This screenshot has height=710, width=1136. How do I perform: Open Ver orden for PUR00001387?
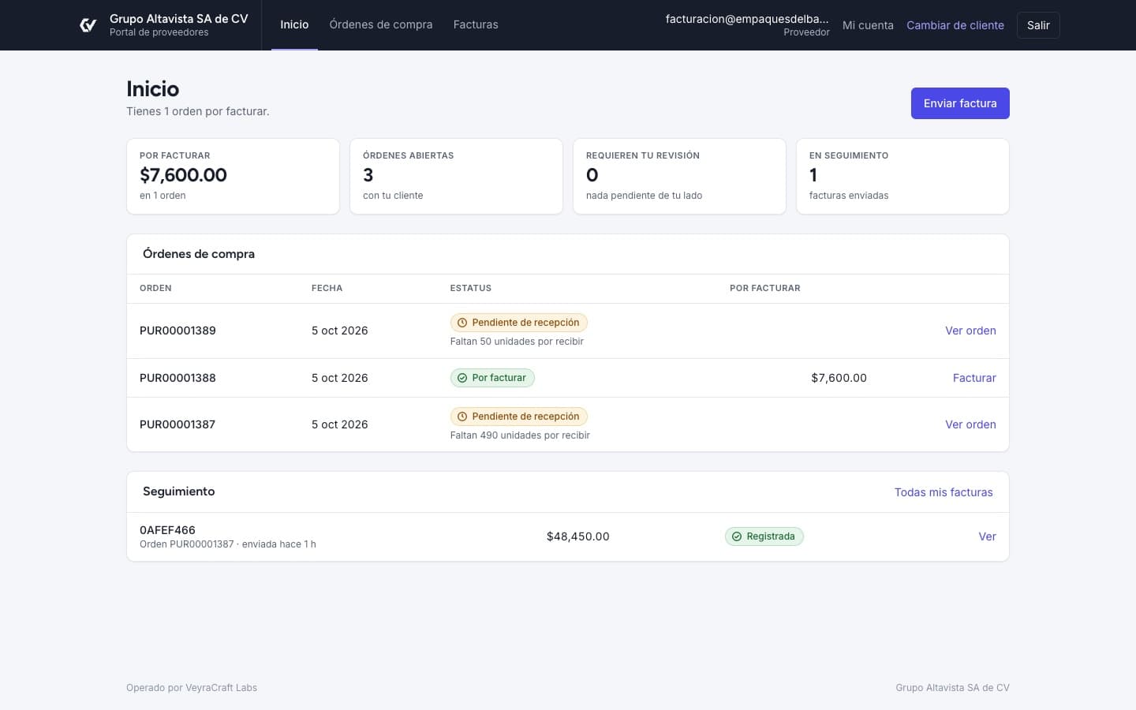click(x=970, y=424)
